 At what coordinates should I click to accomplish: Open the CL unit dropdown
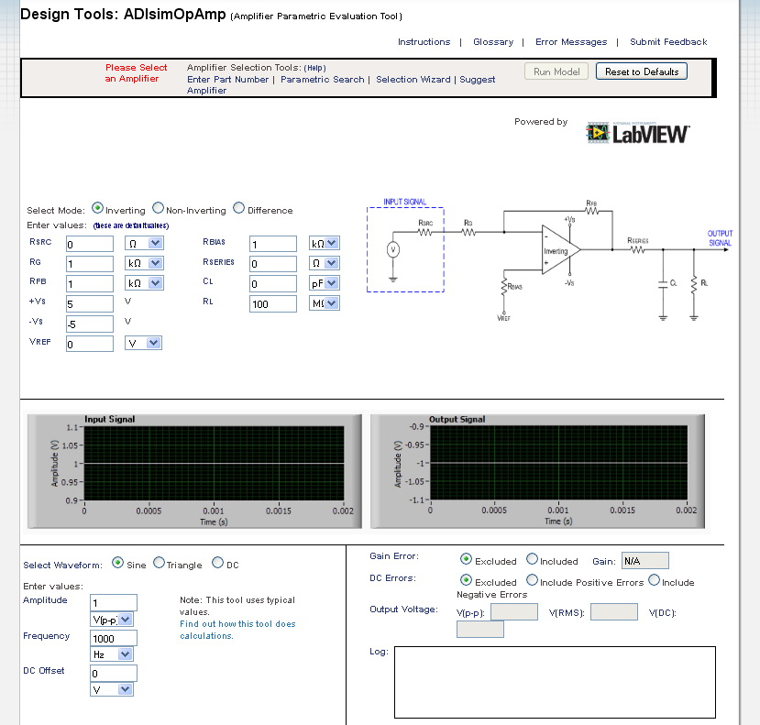click(325, 283)
